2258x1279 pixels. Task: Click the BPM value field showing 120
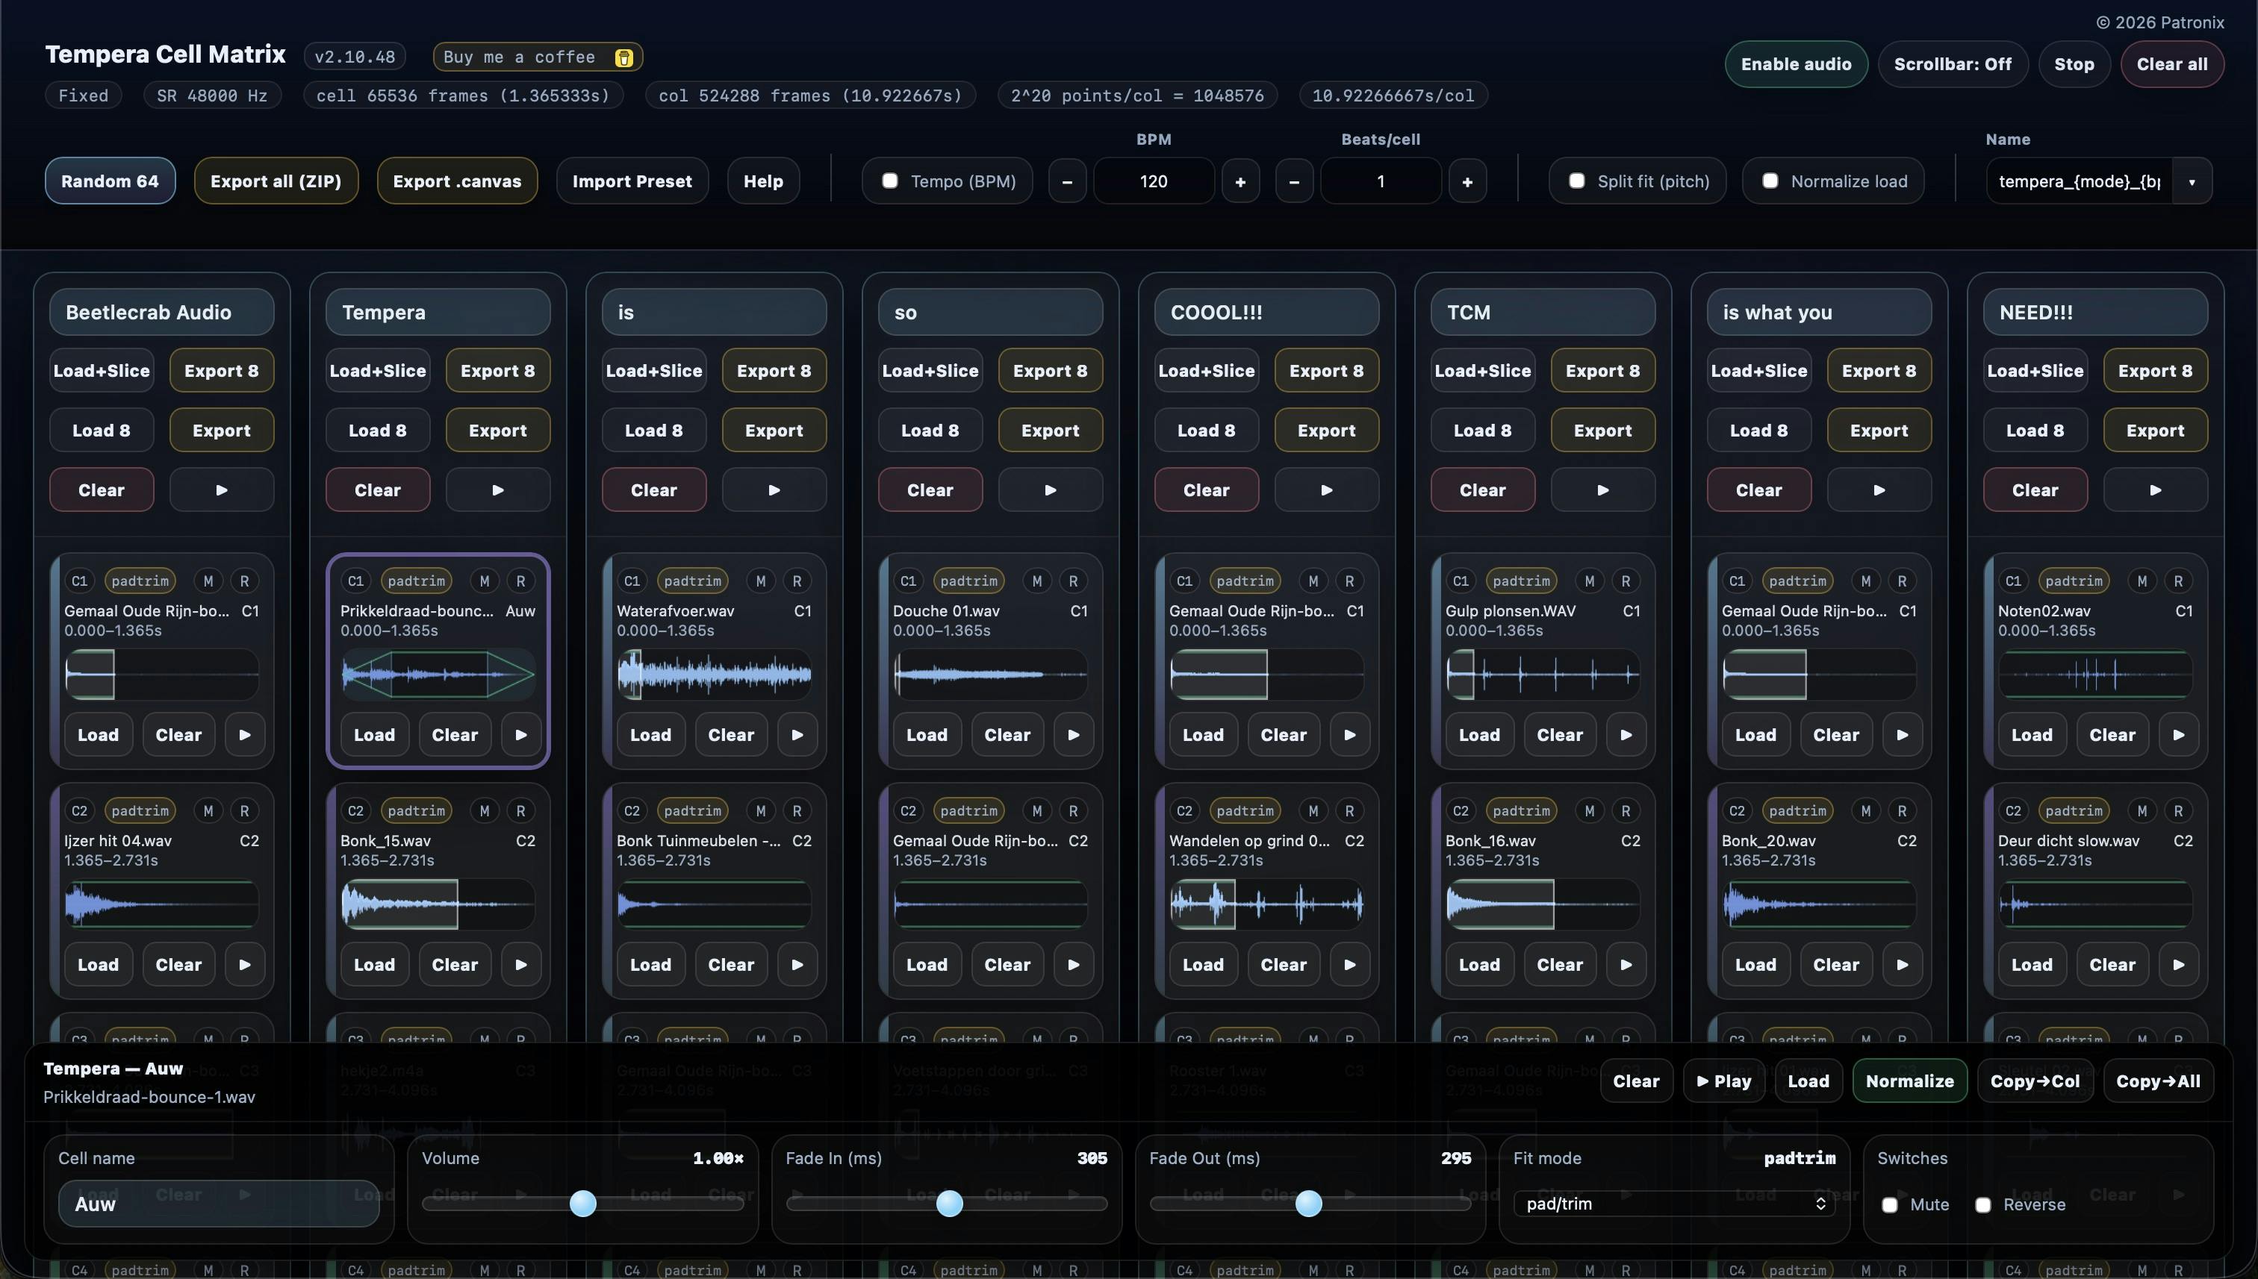point(1153,182)
